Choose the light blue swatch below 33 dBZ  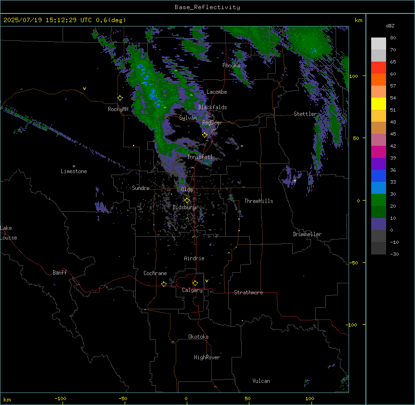[x=378, y=188]
